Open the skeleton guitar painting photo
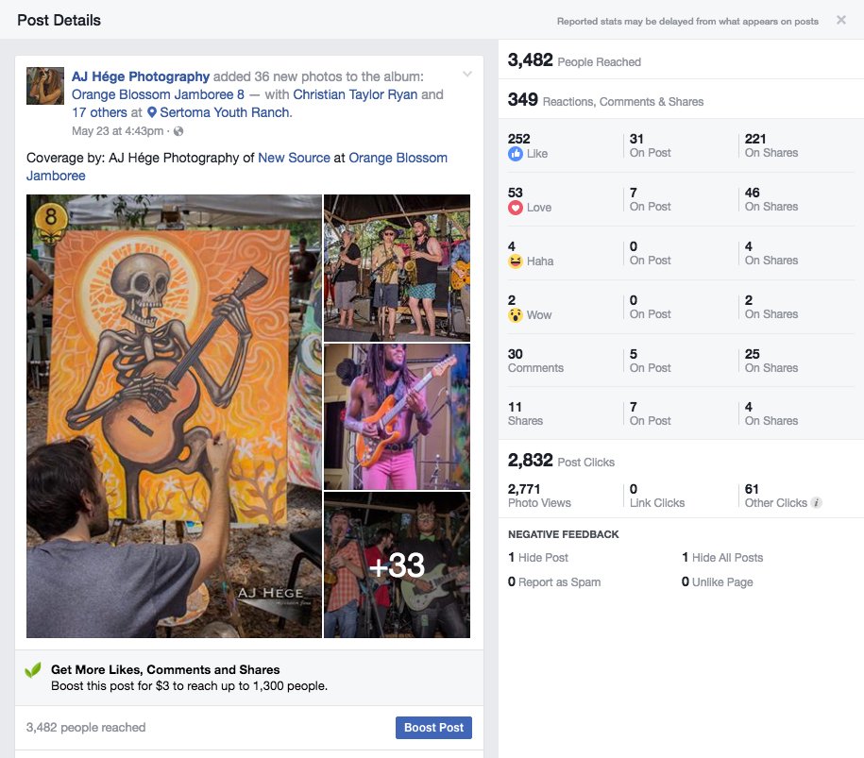The image size is (864, 758). click(x=174, y=416)
